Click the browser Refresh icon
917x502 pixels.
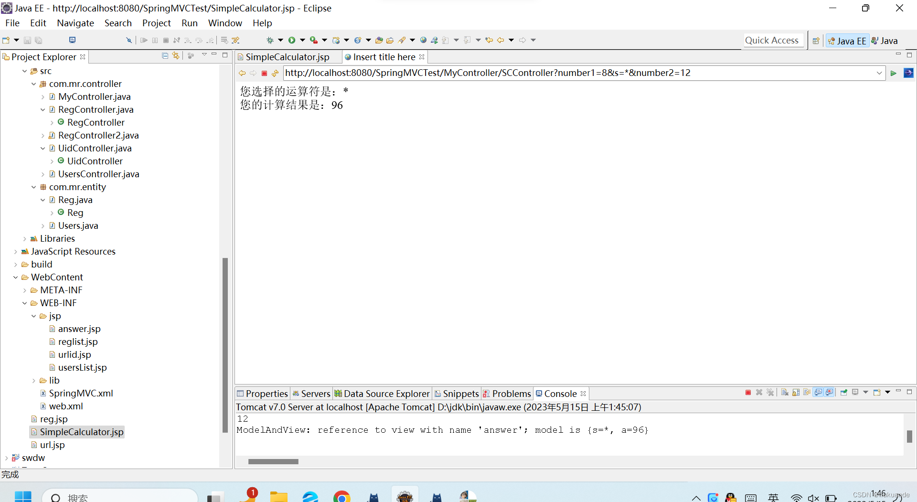pyautogui.click(x=275, y=73)
